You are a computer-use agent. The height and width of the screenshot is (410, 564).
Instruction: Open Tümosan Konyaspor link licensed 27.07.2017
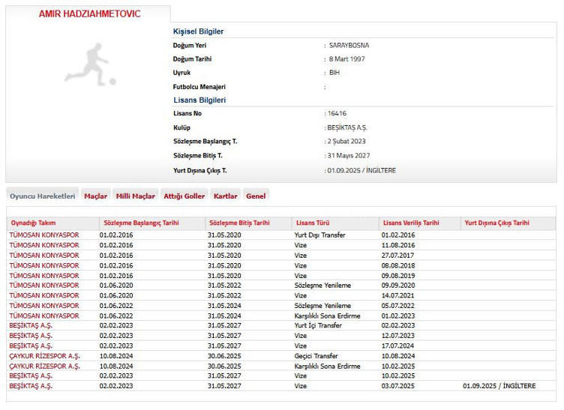coord(44,256)
